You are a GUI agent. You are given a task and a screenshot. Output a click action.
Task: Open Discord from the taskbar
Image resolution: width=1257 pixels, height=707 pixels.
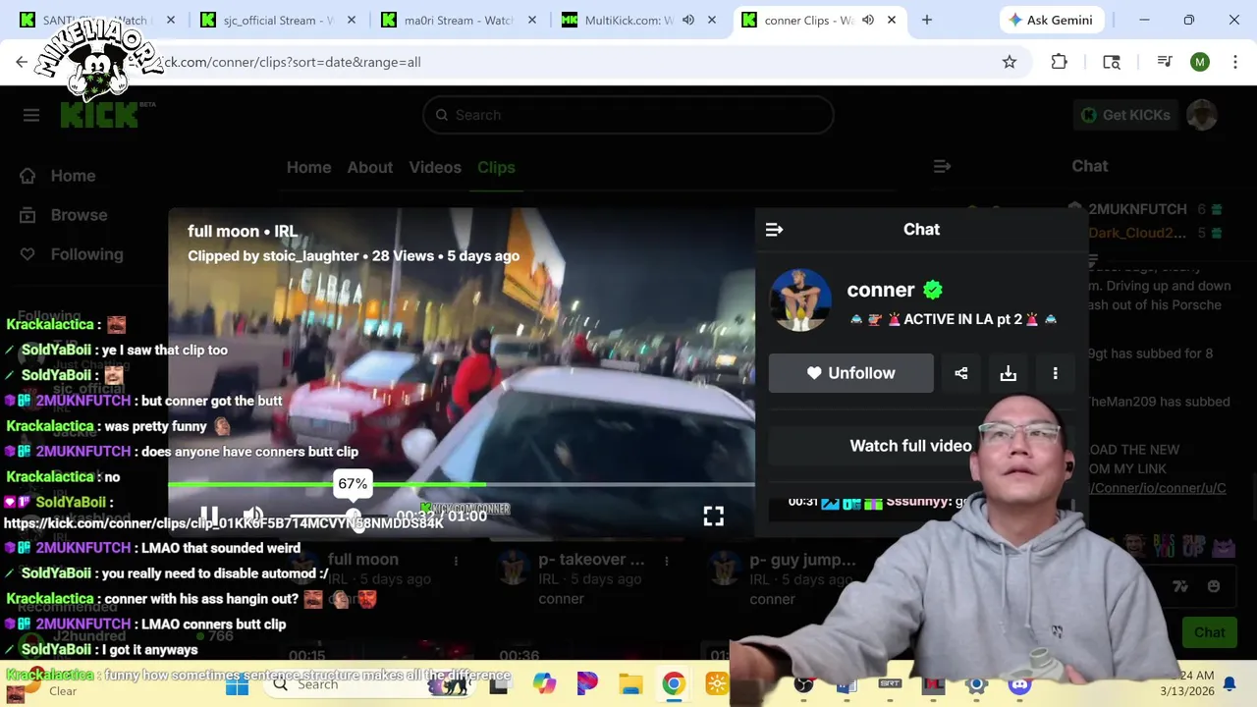(1019, 684)
